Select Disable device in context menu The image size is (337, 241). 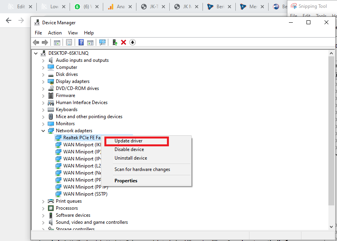pyautogui.click(x=129, y=149)
